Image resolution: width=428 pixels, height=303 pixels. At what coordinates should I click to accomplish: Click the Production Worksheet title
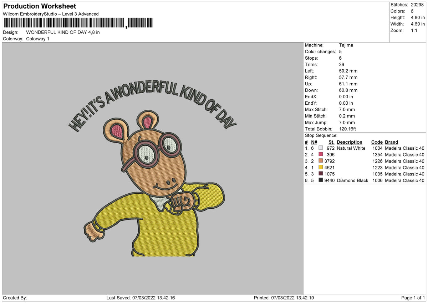coord(40,6)
